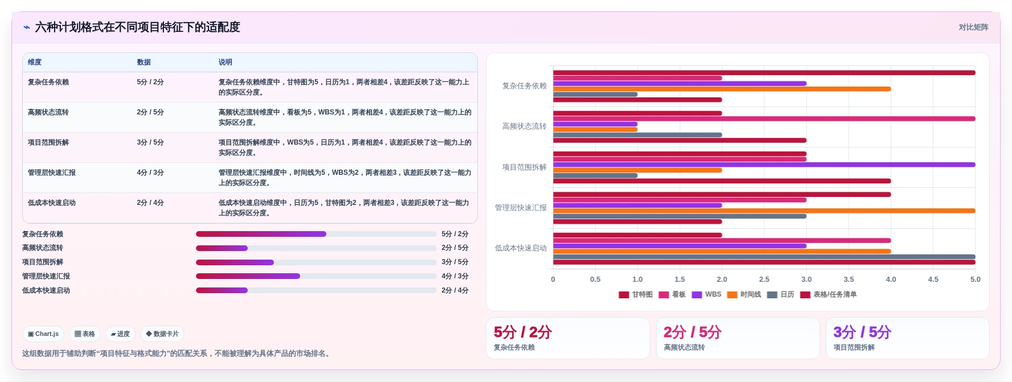Toggle the 甘特图 legend color swatch

pyautogui.click(x=624, y=295)
